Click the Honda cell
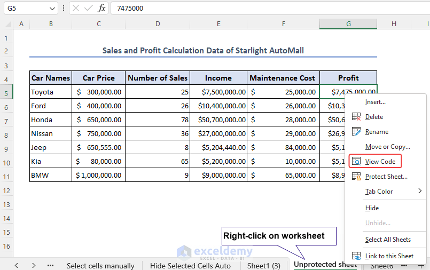 51,120
